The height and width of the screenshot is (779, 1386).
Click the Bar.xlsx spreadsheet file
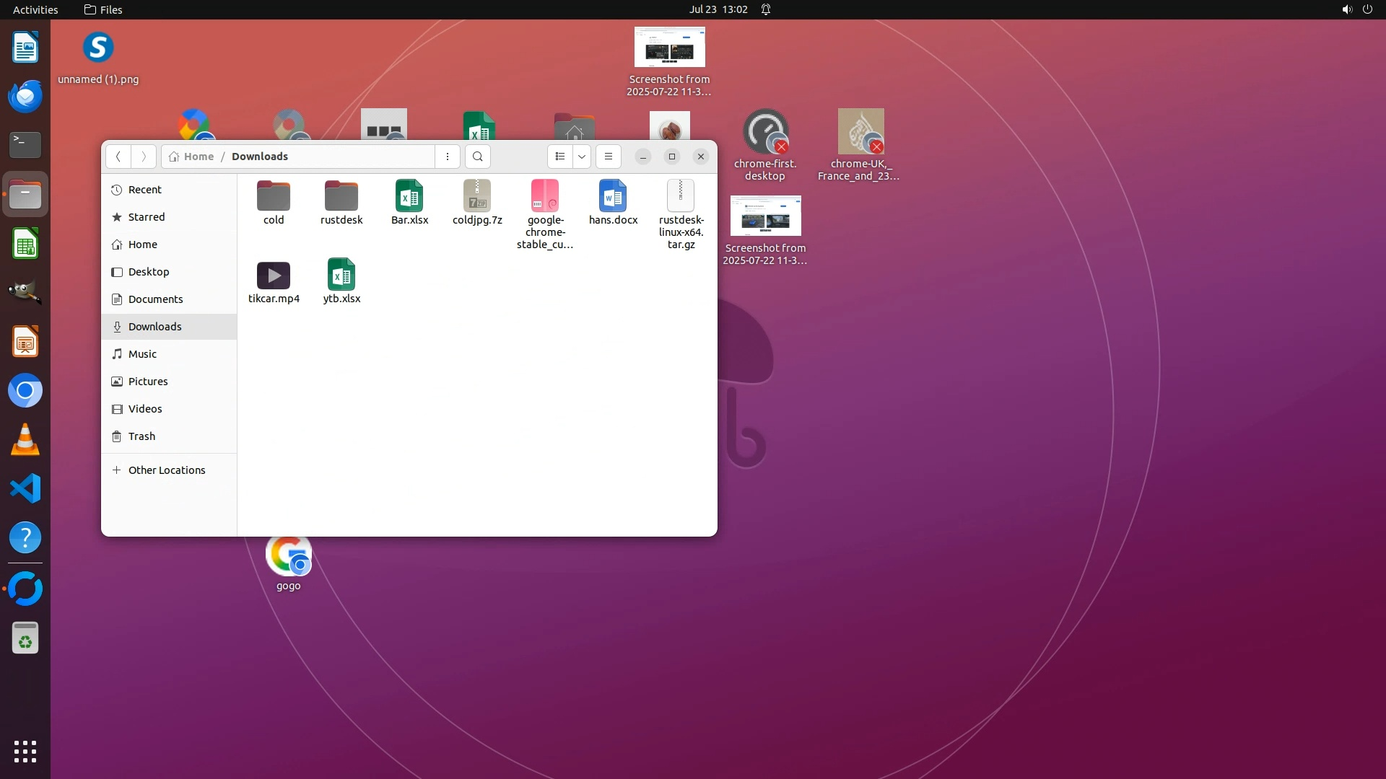pyautogui.click(x=409, y=203)
